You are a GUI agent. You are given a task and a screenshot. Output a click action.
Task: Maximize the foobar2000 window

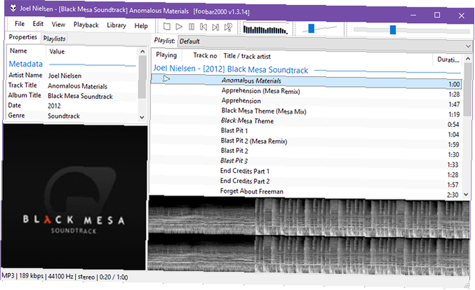coord(437,15)
